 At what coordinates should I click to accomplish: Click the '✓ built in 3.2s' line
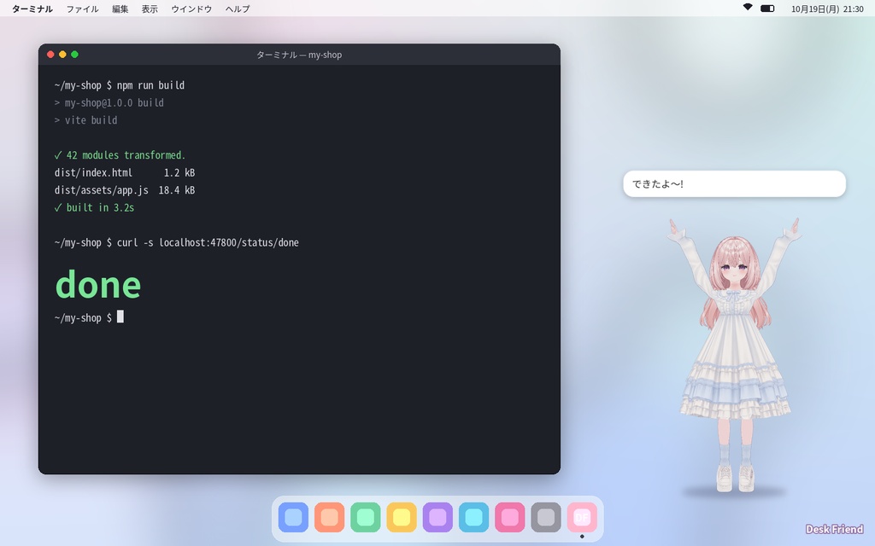click(94, 207)
